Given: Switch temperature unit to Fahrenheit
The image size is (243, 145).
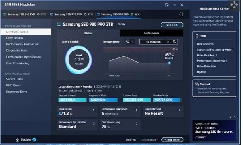Looking at the screenshot, I should [x=132, y=42].
